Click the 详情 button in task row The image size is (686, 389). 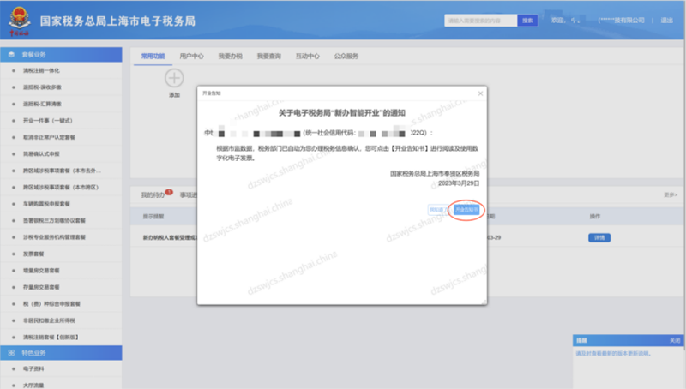click(x=599, y=236)
